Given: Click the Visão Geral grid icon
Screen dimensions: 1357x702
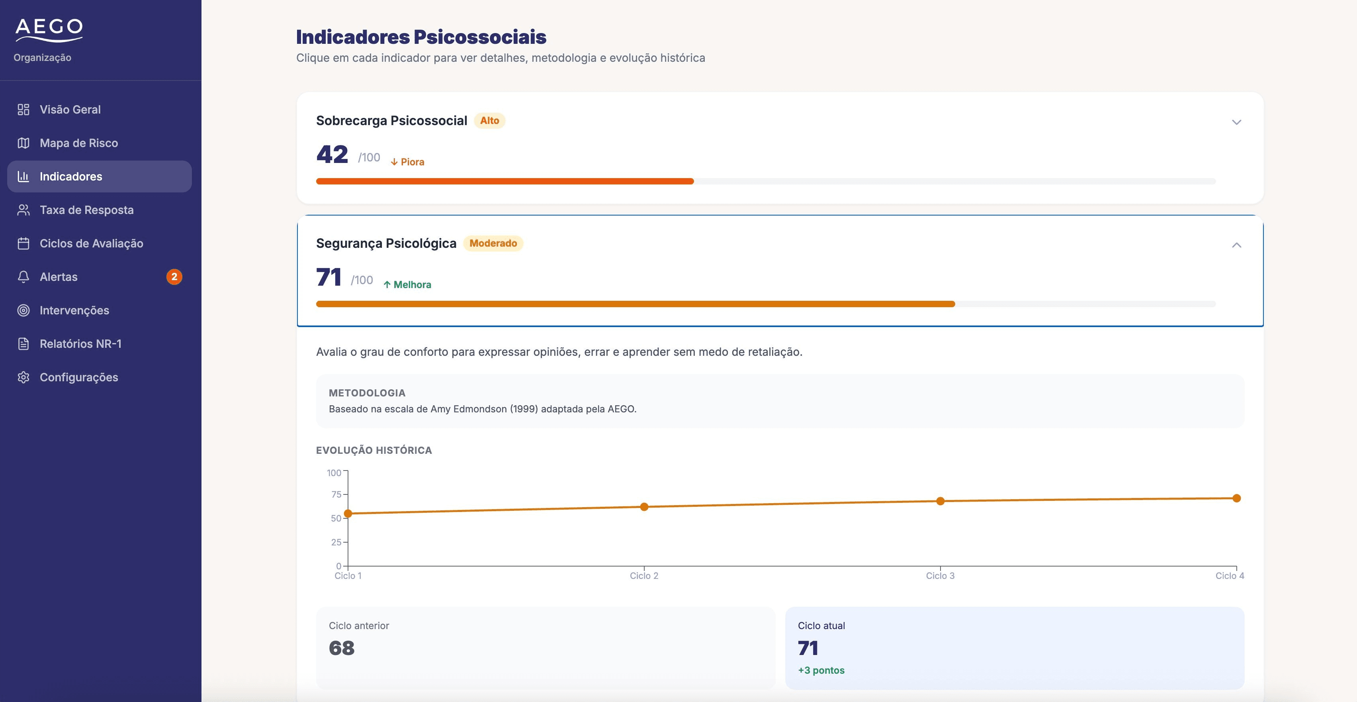Looking at the screenshot, I should pyautogui.click(x=23, y=110).
